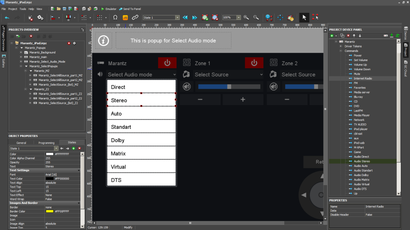This screenshot has height=230, width=410.
Task: Open the Tools menu
Action: tap(23, 9)
